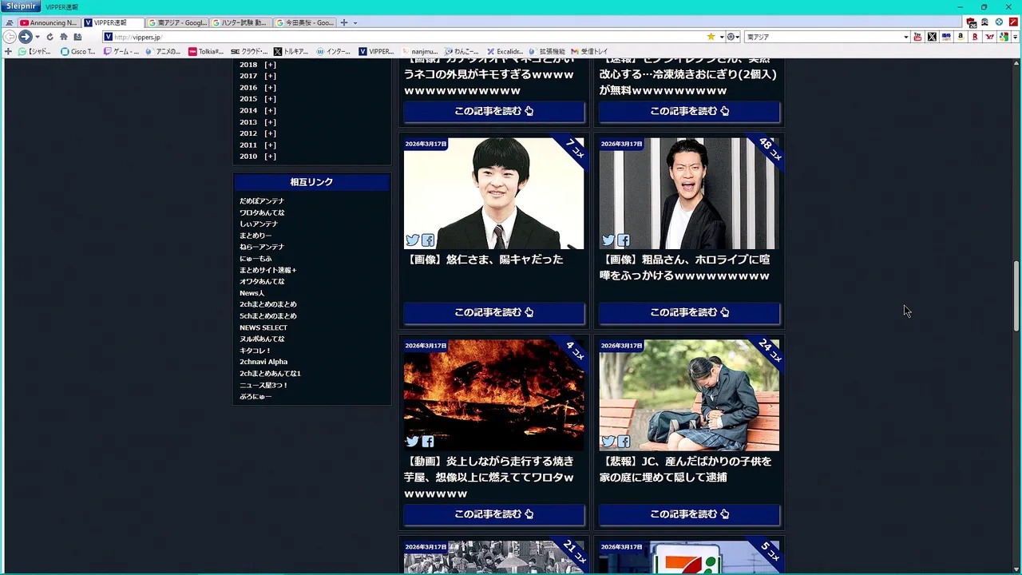Open the 拡張機能 bookmark
Screen dimensions: 1022x575
tap(547, 51)
